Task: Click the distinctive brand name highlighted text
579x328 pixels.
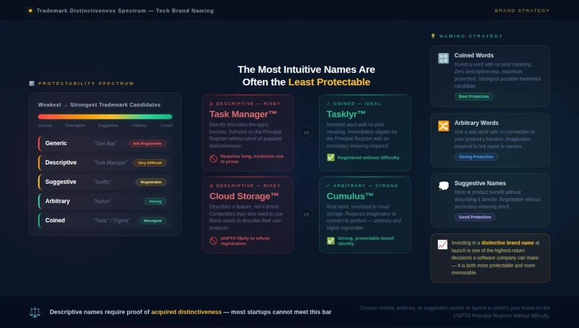Action: (507, 243)
